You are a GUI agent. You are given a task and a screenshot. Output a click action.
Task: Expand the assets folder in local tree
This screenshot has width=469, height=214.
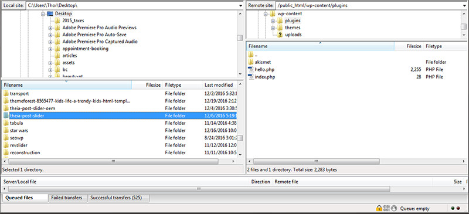(50, 63)
